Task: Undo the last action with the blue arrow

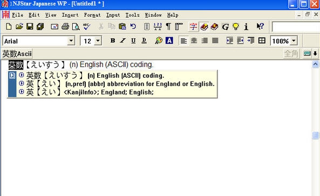Action: [133, 26]
